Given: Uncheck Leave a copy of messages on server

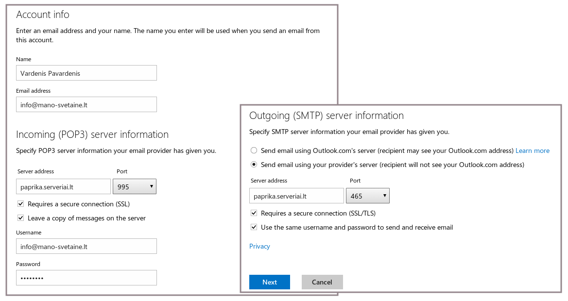Looking at the screenshot, I should tap(20, 218).
